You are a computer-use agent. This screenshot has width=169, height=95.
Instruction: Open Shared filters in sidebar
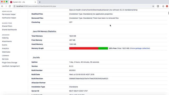pyautogui.click(x=7, y=26)
